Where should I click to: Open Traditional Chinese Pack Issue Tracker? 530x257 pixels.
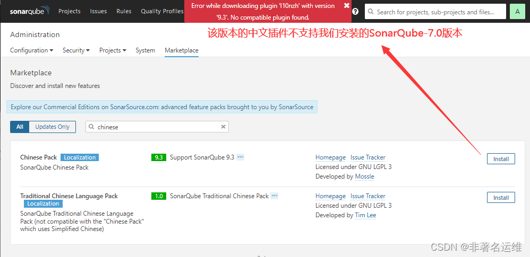(367, 196)
